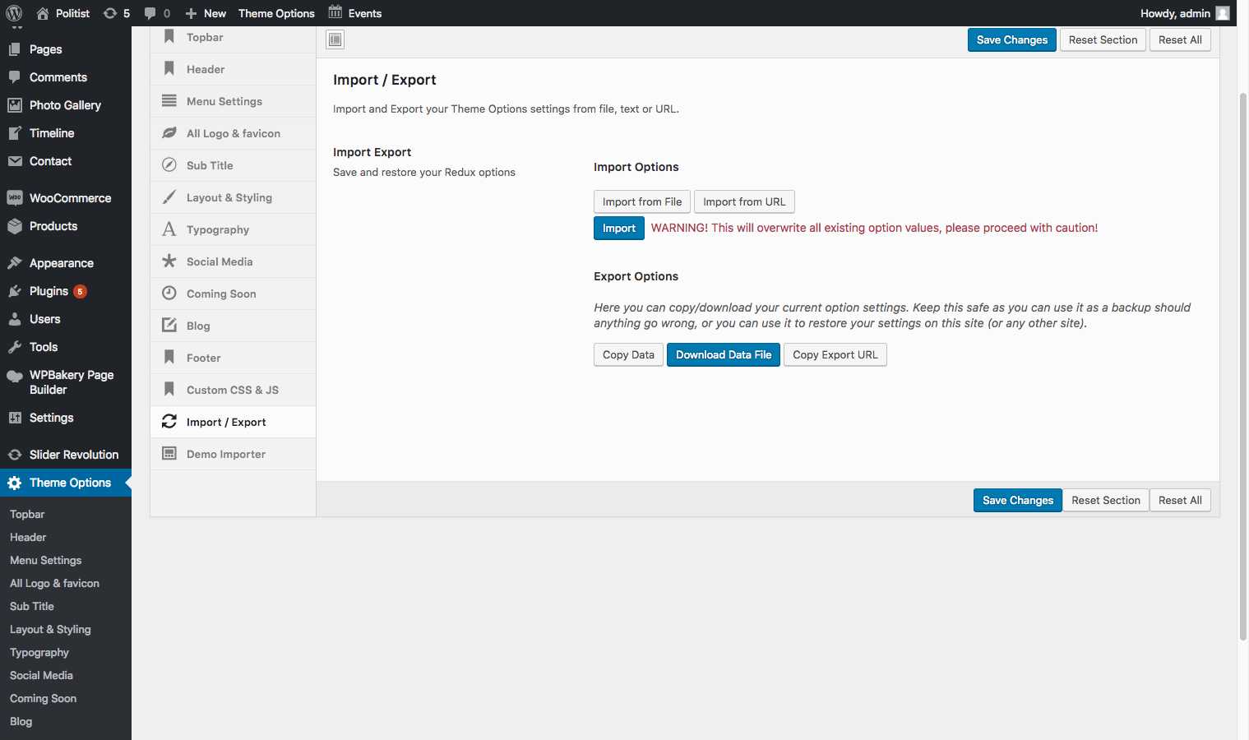Open Theme Options in the admin bar
The width and height of the screenshot is (1249, 740).
click(x=276, y=13)
